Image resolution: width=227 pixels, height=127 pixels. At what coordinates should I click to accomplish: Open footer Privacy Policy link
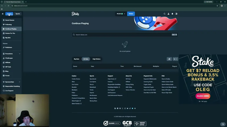[130, 84]
